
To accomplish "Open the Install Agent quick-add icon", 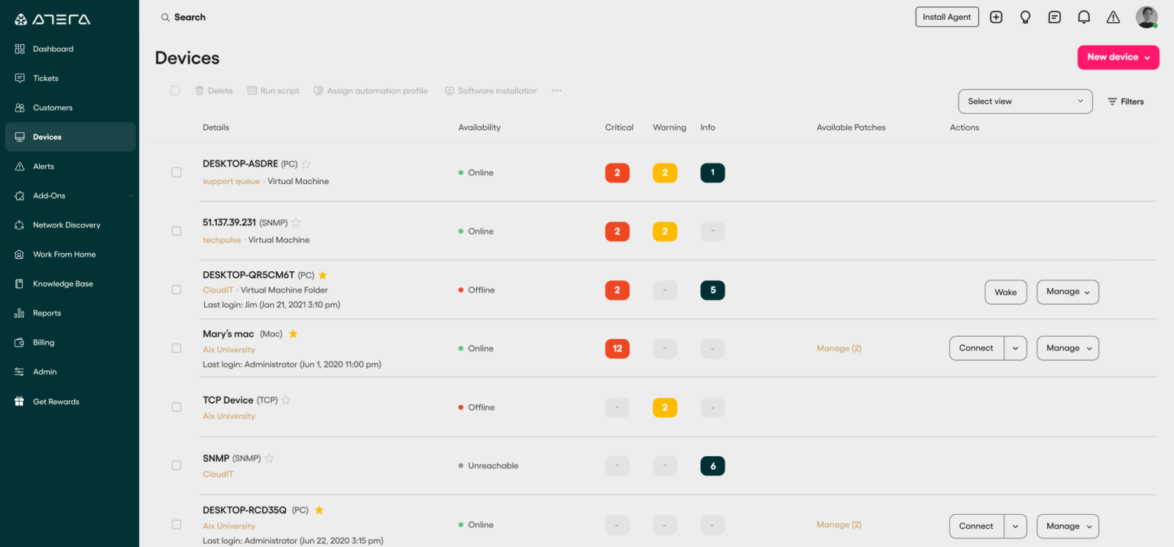I will pyautogui.click(x=996, y=17).
